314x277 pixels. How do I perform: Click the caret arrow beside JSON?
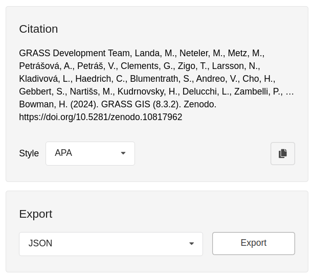click(191, 244)
